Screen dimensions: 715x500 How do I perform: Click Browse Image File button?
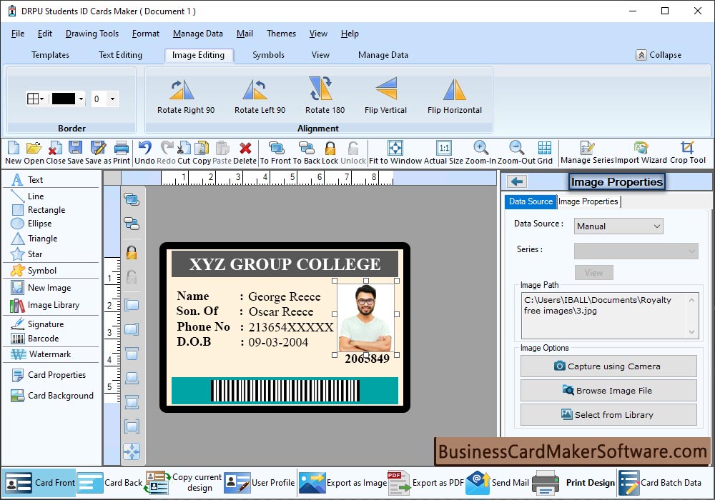[608, 391]
